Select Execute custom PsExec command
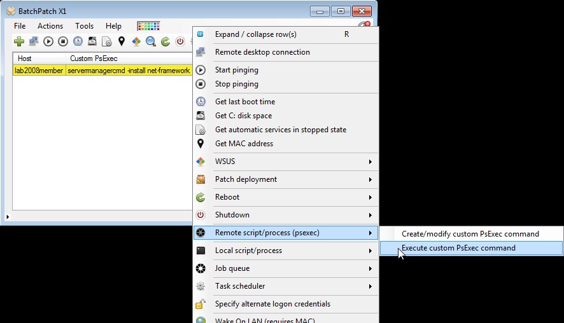 pos(458,248)
